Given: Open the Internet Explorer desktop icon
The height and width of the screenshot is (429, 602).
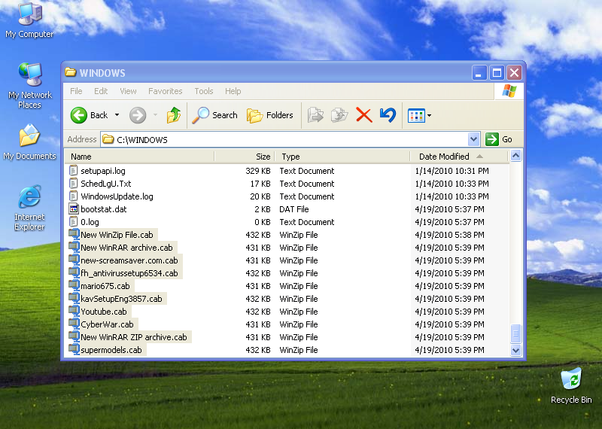Looking at the screenshot, I should 29,199.
